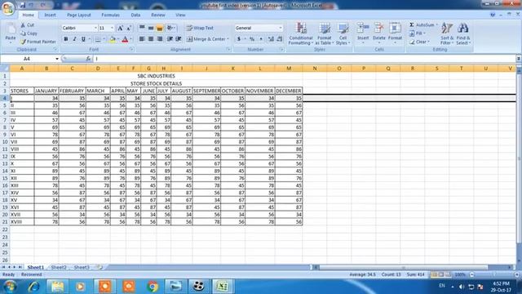Click the Copy icon
522x294 pixels.
23,33
